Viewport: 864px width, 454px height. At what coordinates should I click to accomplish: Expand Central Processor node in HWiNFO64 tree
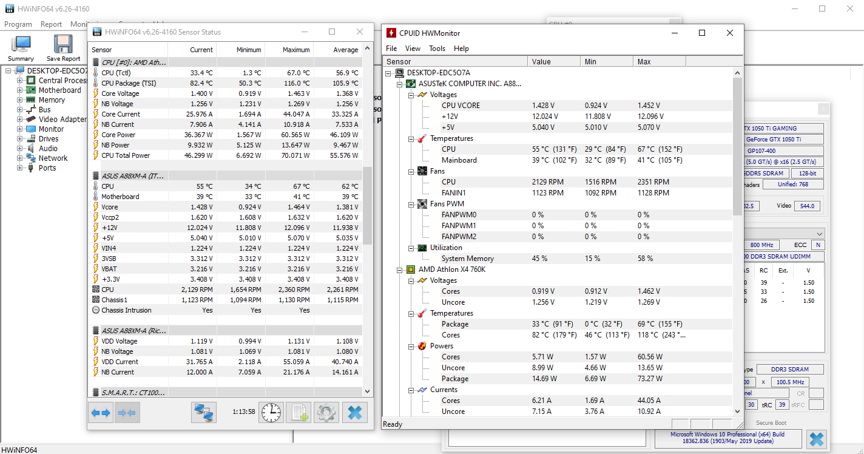coord(19,81)
